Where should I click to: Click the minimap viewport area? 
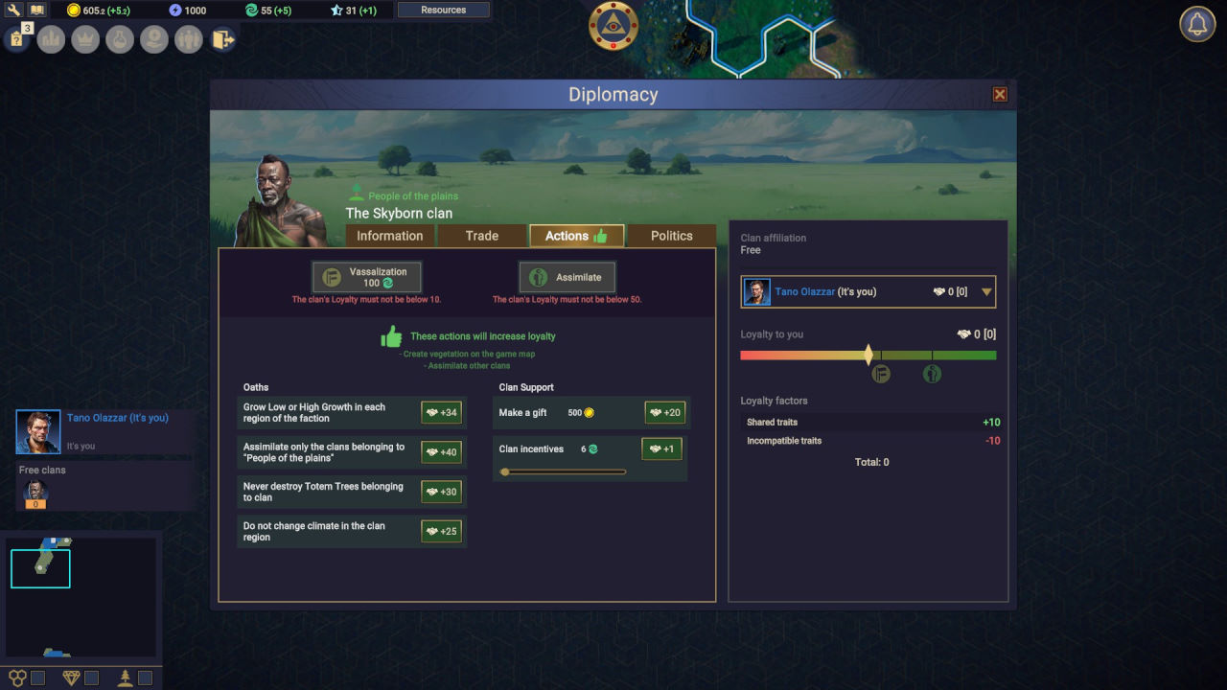(x=40, y=568)
